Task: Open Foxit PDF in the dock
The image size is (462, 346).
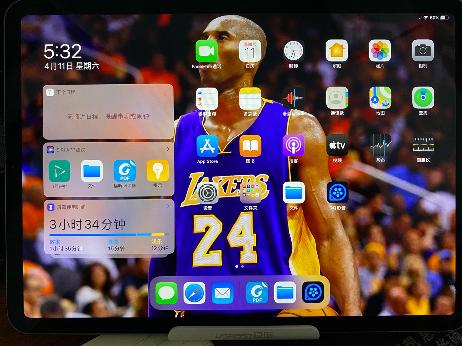Action: [x=257, y=292]
